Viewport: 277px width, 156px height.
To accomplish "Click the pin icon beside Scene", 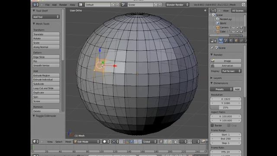I will 212,48.
